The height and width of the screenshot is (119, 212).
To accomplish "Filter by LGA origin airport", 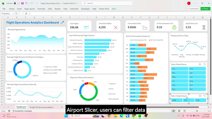I will [200, 100].
